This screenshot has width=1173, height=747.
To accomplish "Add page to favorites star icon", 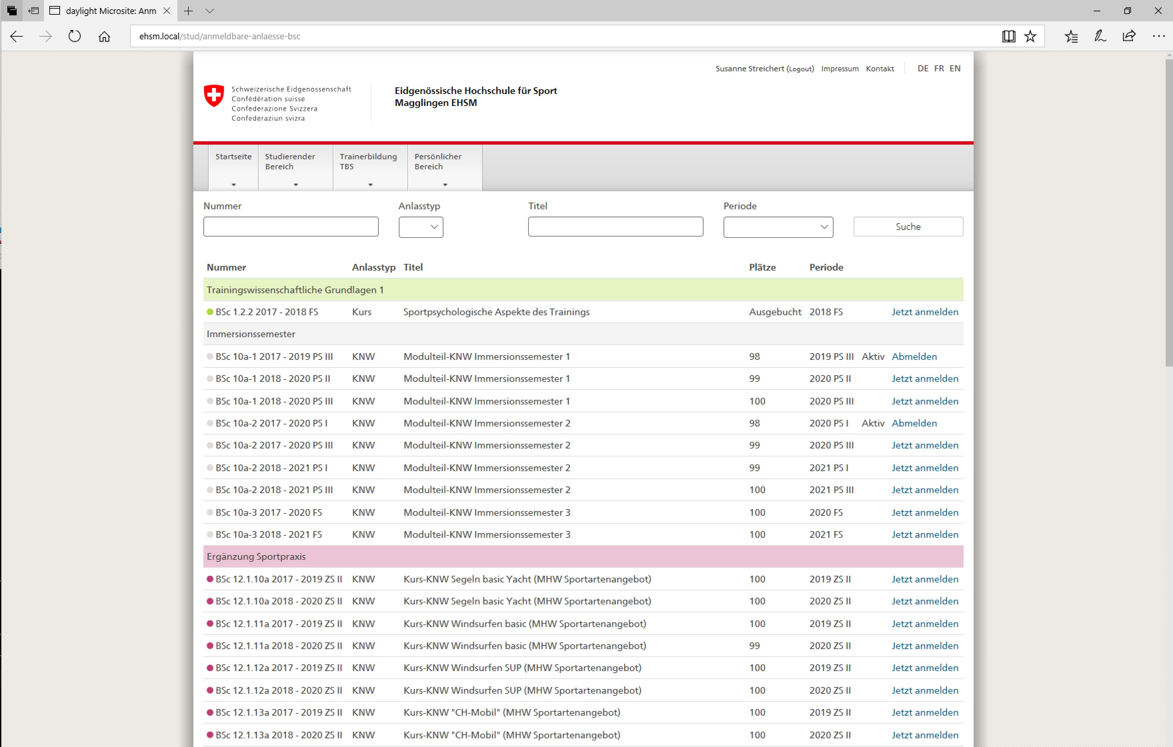I will tap(1030, 36).
